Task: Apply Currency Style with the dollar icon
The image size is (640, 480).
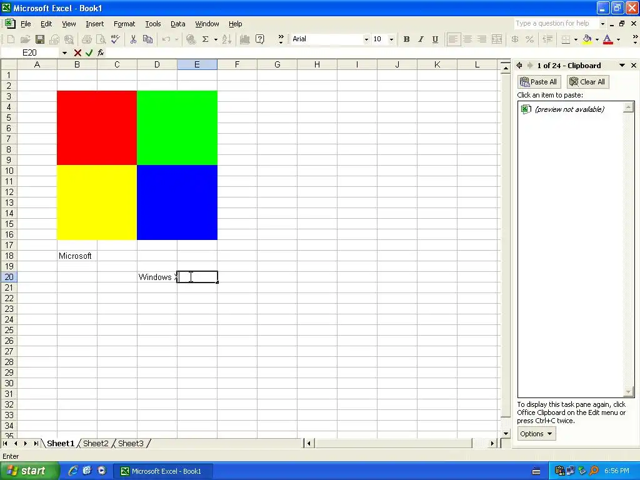Action: [x=515, y=39]
